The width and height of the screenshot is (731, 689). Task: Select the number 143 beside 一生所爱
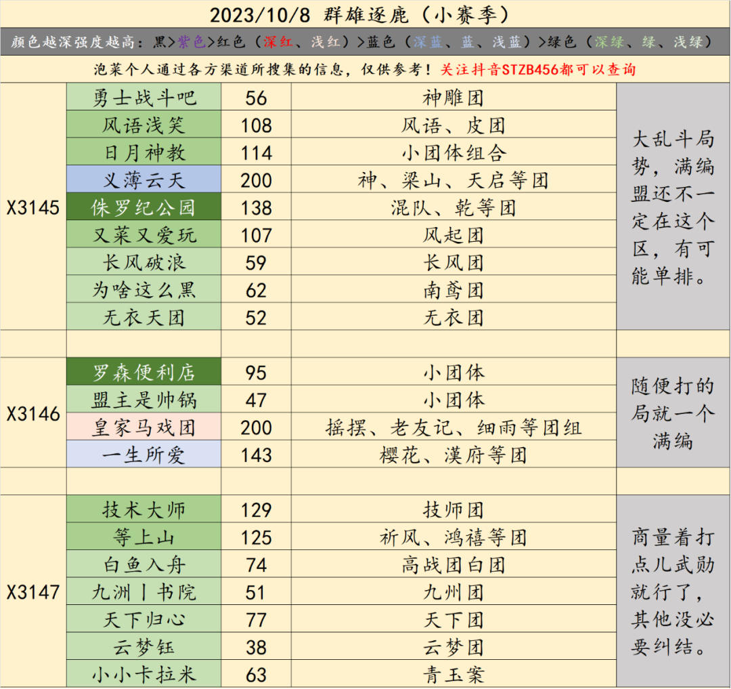[256, 455]
